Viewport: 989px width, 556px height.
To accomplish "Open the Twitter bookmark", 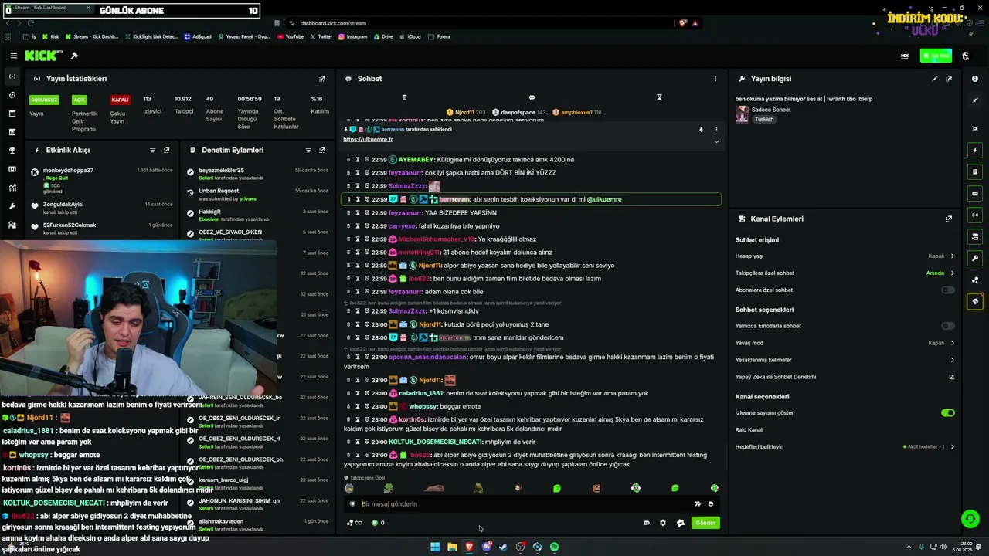I will (321, 36).
